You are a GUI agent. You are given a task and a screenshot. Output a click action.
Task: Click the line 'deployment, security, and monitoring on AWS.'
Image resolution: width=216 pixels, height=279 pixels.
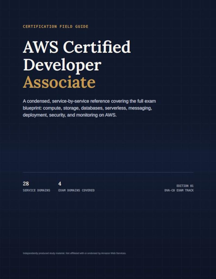70,115
